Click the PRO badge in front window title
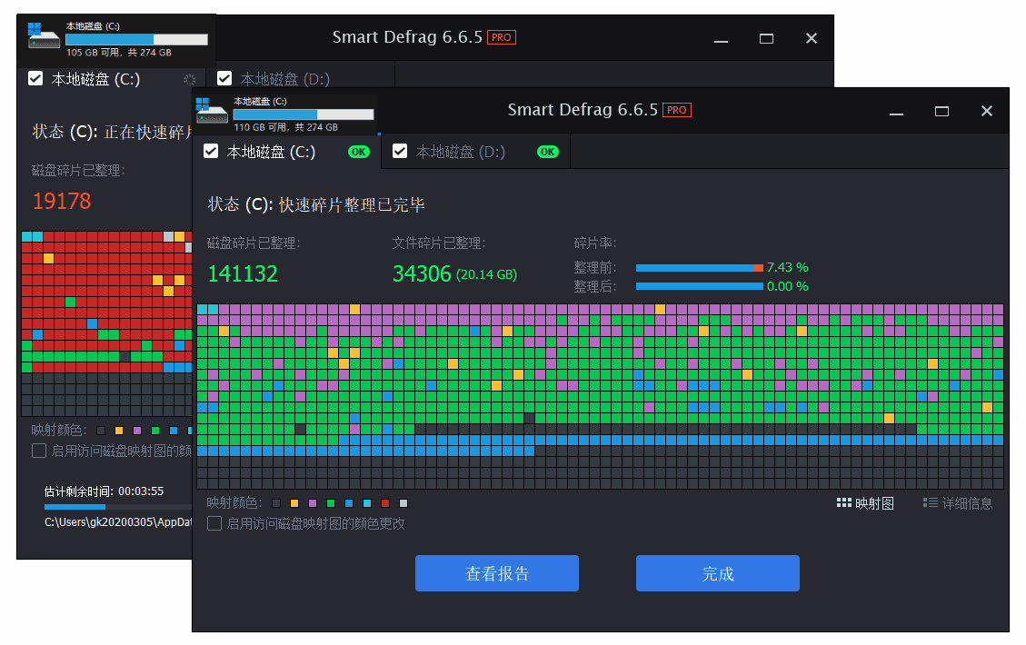Screen dimensions: 1026x645 [x=677, y=110]
